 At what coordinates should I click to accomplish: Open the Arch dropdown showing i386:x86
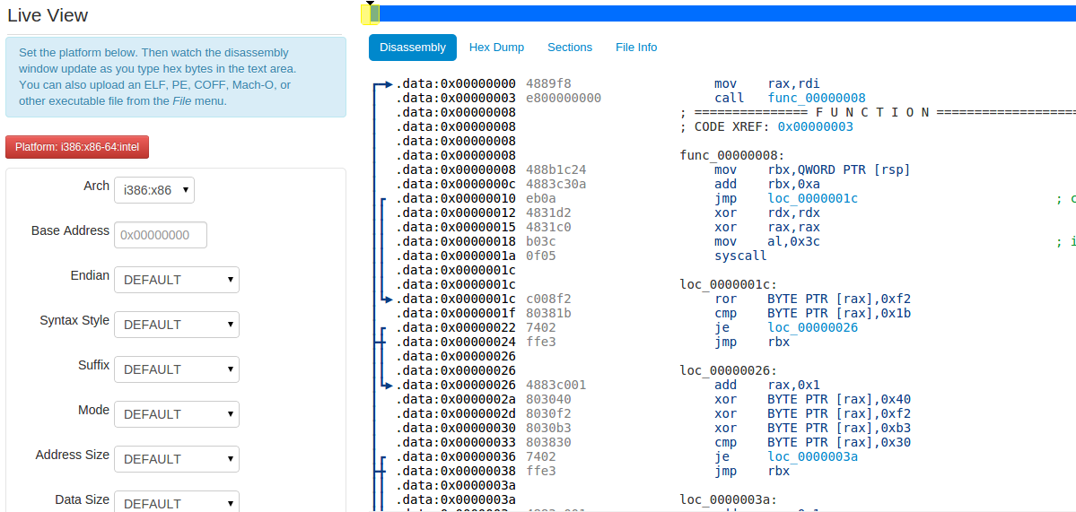[154, 191]
